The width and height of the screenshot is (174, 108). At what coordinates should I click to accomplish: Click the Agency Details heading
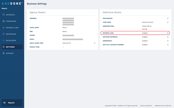pyautogui.click(x=37, y=12)
